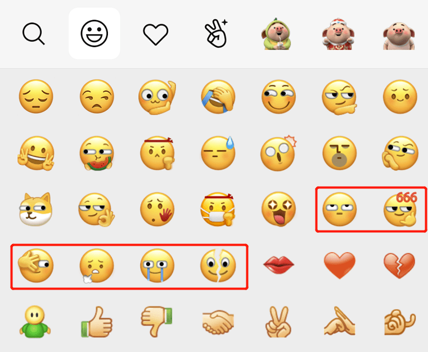Open the emoji search magnifier
This screenshot has height=352, width=428.
[33, 34]
